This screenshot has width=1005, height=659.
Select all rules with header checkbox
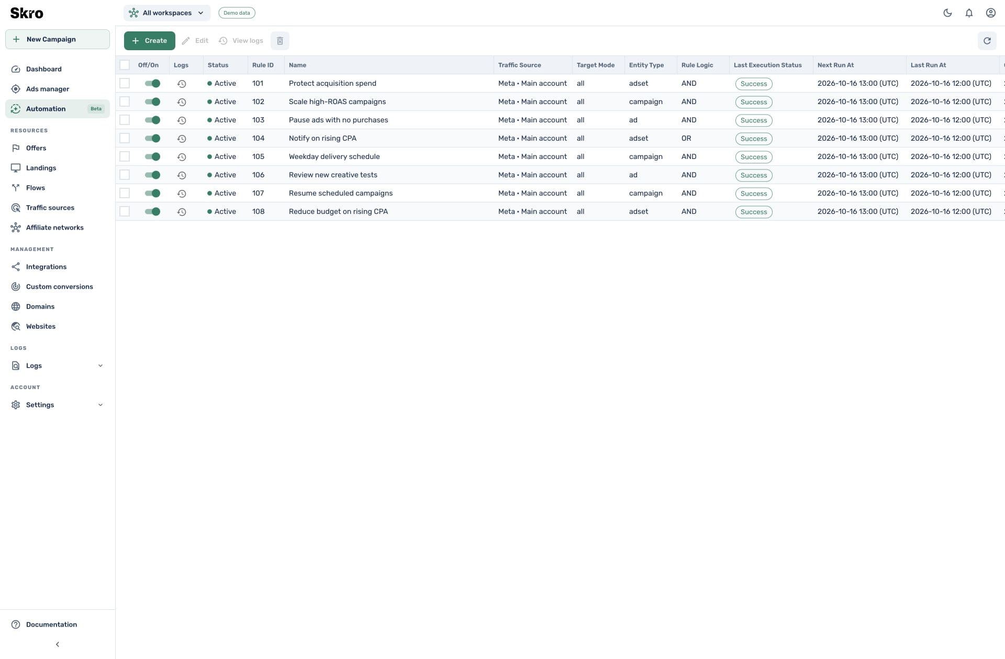[125, 65]
